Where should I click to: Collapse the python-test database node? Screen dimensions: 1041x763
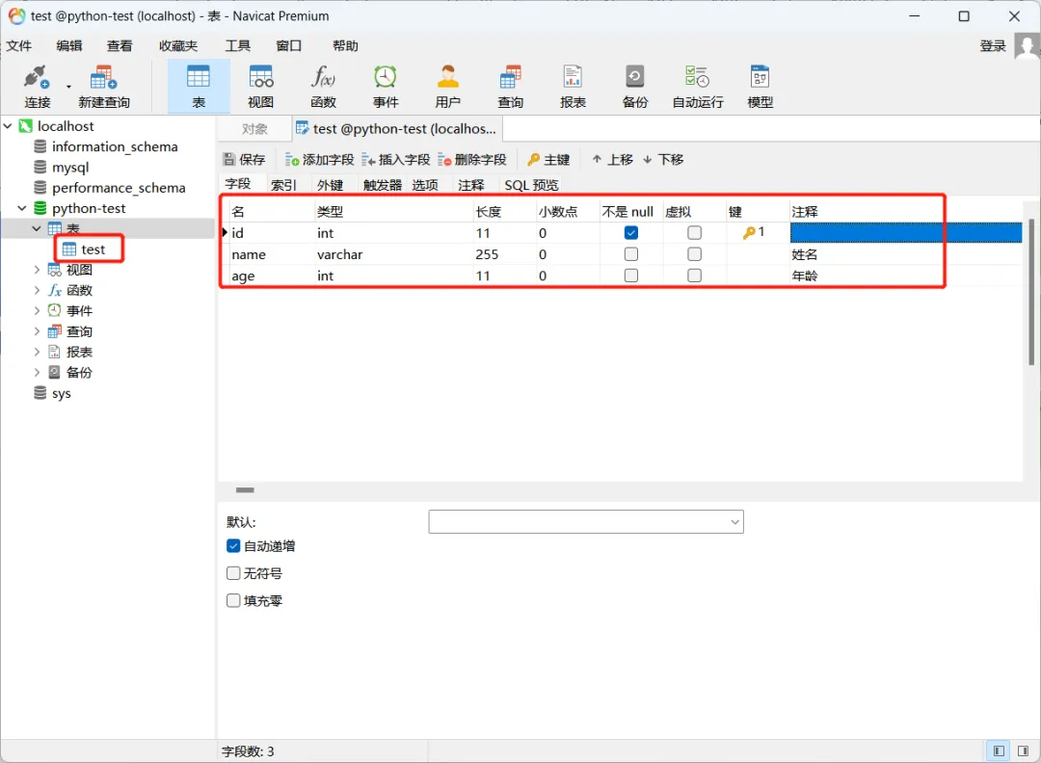22,208
